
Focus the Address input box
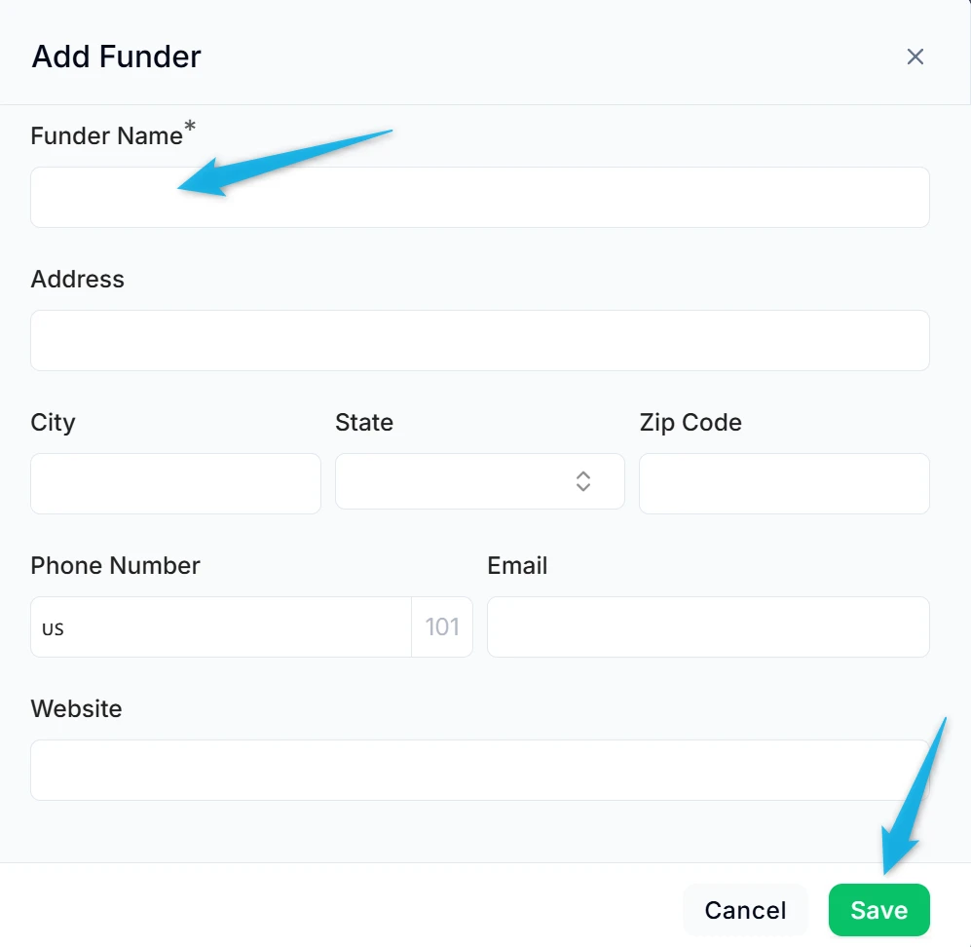tap(479, 341)
